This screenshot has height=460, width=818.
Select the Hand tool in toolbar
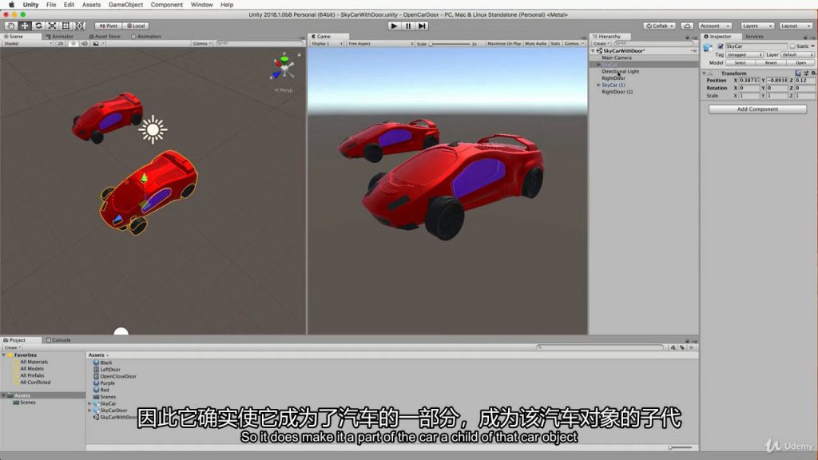pos(11,26)
